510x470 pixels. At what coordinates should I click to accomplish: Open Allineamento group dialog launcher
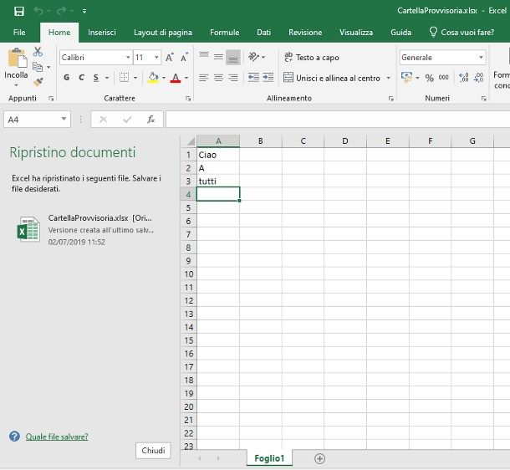[391, 99]
